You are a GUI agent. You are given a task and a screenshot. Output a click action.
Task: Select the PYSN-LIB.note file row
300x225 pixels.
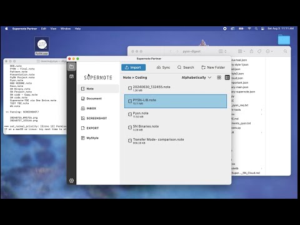pyautogui.click(x=176, y=101)
